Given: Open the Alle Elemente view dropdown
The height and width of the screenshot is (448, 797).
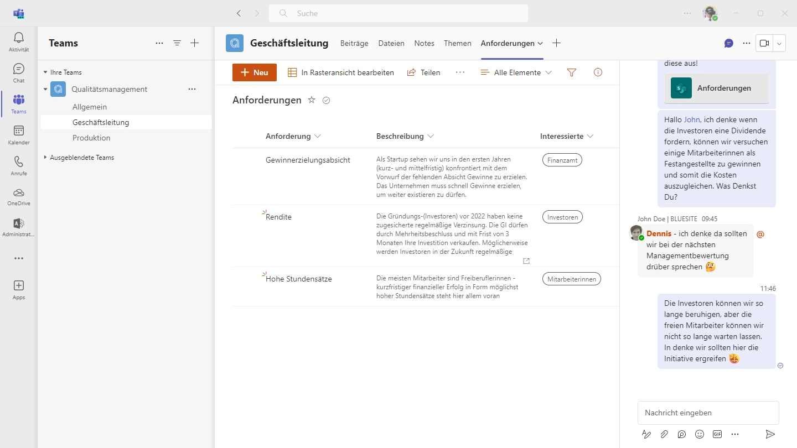Looking at the screenshot, I should click(516, 72).
